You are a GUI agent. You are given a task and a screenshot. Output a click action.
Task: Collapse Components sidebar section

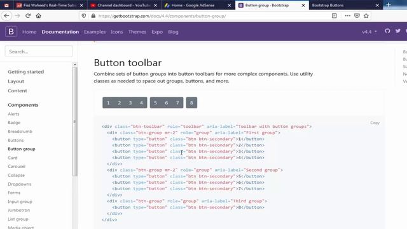(23, 105)
